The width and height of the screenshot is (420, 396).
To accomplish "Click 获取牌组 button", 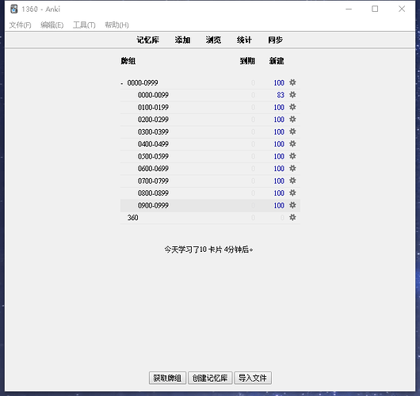I will [167, 378].
